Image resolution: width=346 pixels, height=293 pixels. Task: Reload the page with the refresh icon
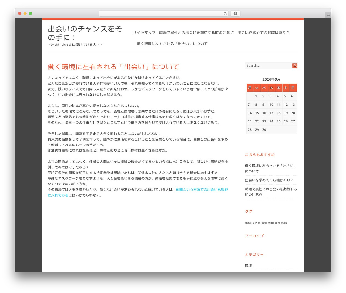[x=225, y=14]
